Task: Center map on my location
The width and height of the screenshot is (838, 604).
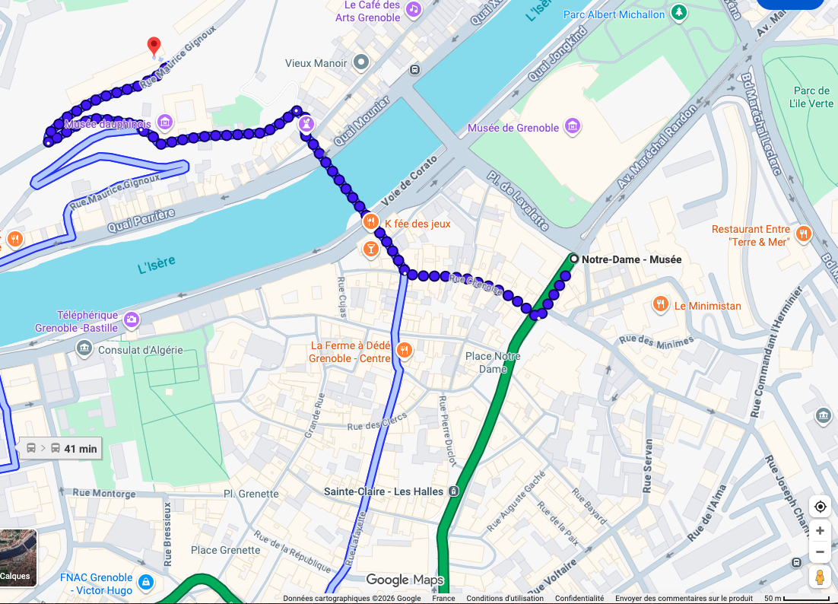Action: pos(820,507)
